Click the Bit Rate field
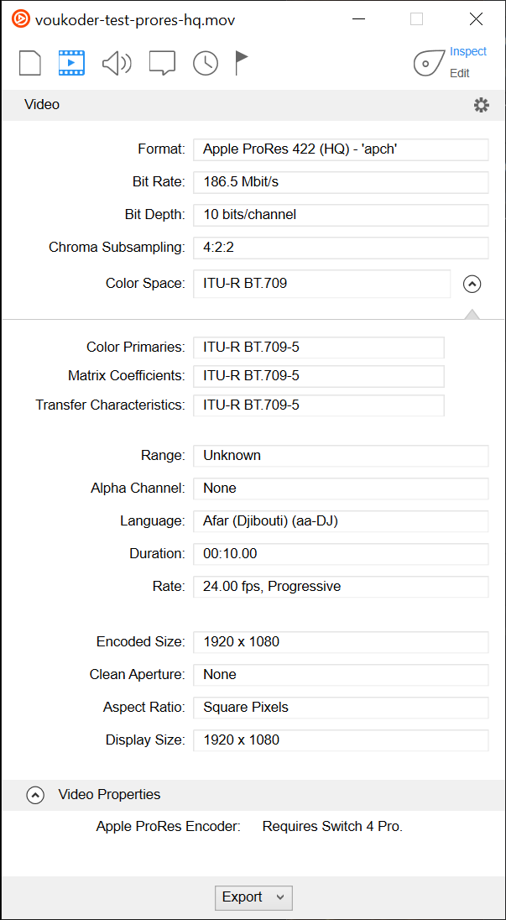The height and width of the screenshot is (920, 506). tap(341, 182)
